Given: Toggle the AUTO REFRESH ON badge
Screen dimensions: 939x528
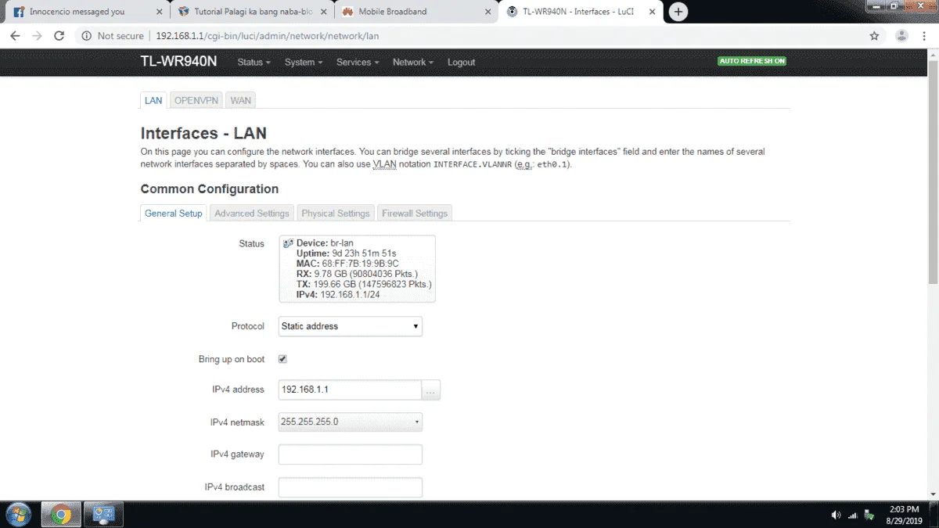Looking at the screenshot, I should [x=752, y=61].
